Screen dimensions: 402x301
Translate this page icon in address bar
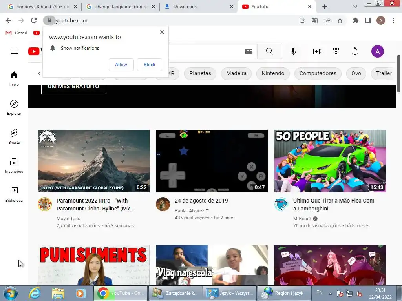click(x=314, y=20)
